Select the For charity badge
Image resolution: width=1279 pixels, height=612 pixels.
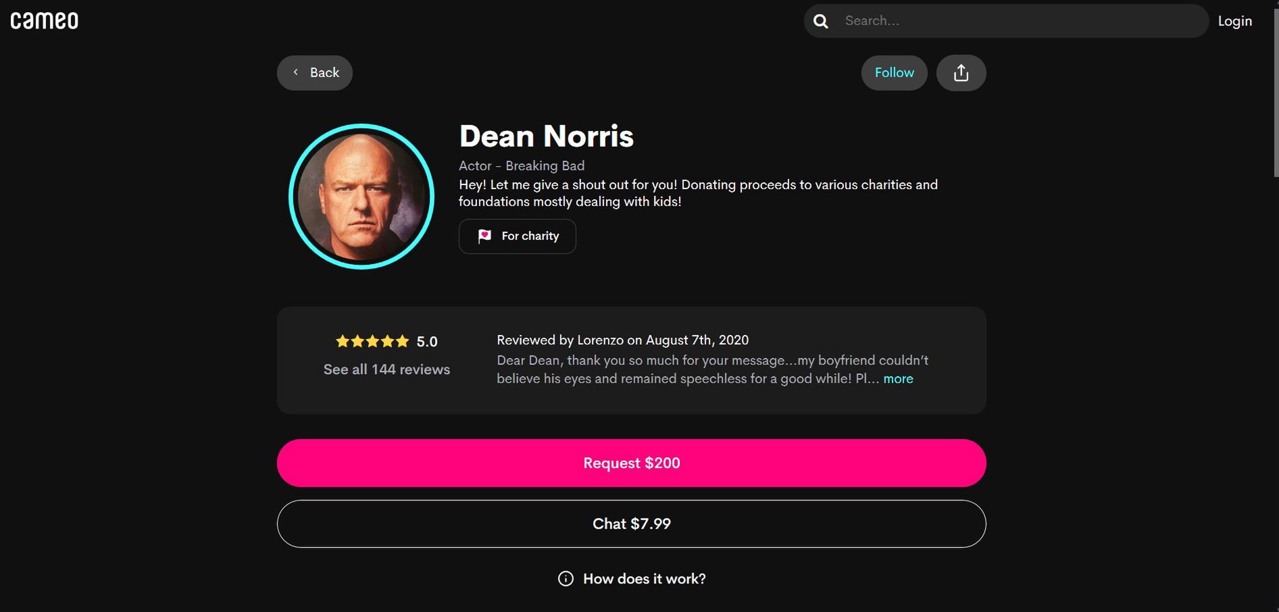518,236
